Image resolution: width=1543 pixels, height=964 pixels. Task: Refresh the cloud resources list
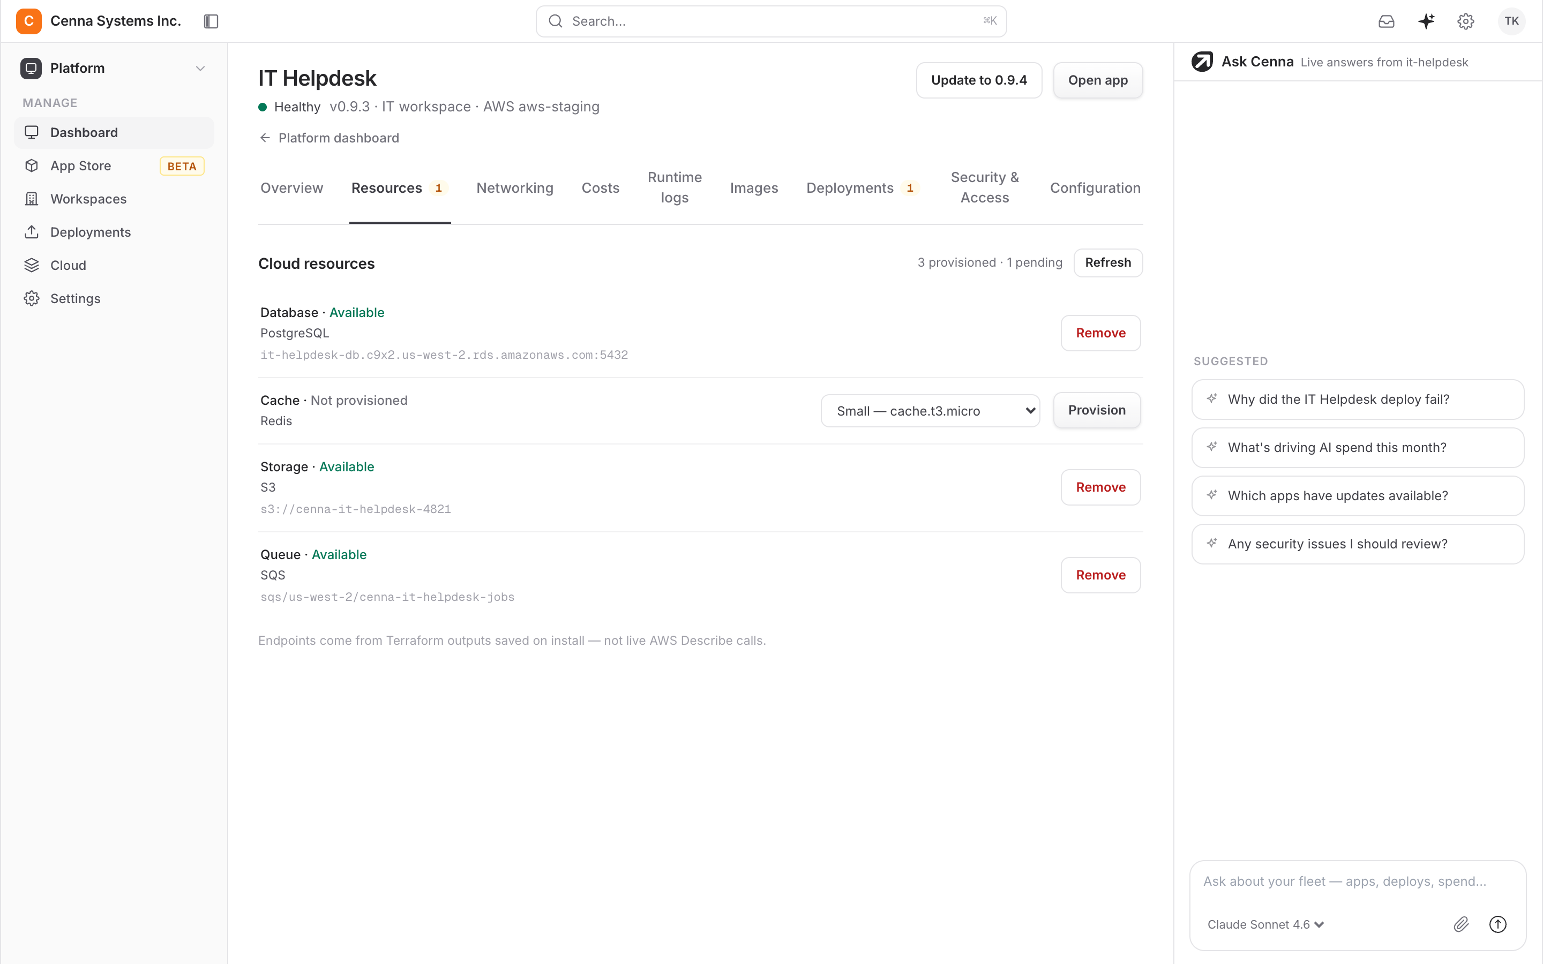point(1107,262)
